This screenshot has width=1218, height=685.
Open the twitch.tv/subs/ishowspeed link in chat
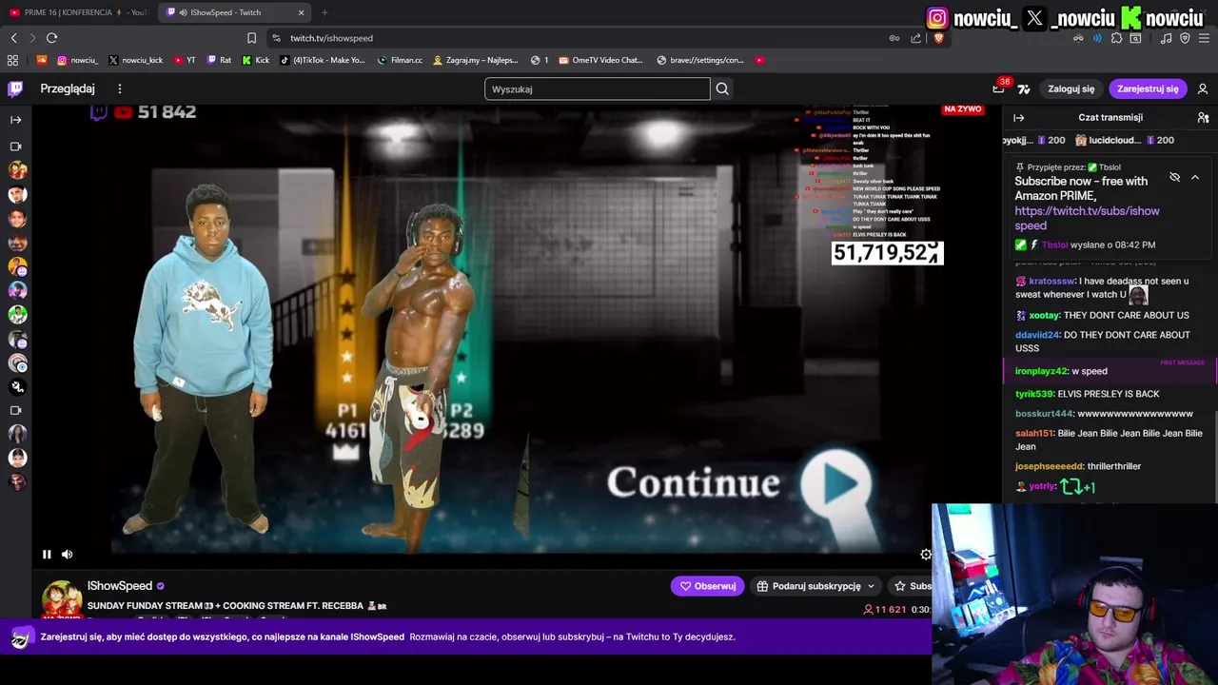[x=1087, y=218]
